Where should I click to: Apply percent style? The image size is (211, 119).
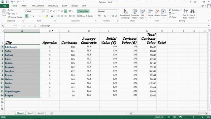click(105, 16)
